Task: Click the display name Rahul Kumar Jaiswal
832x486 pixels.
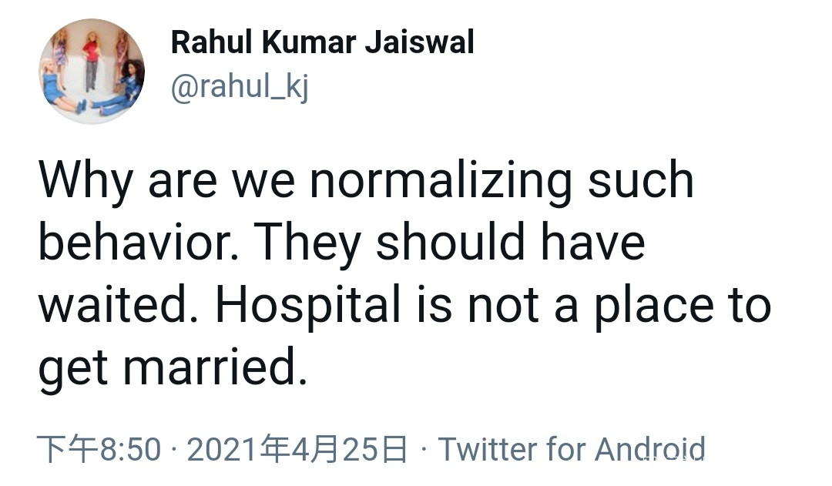Action: [x=322, y=42]
